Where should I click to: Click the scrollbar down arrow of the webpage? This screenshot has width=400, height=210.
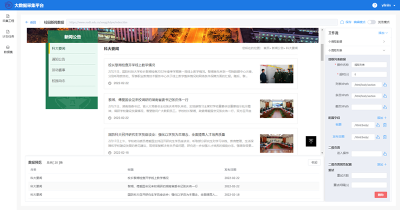(x=322, y=153)
